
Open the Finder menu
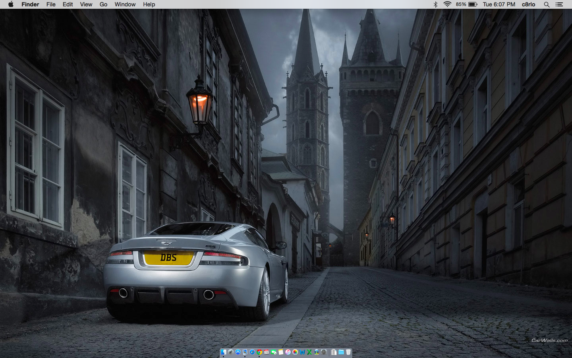(30, 4)
